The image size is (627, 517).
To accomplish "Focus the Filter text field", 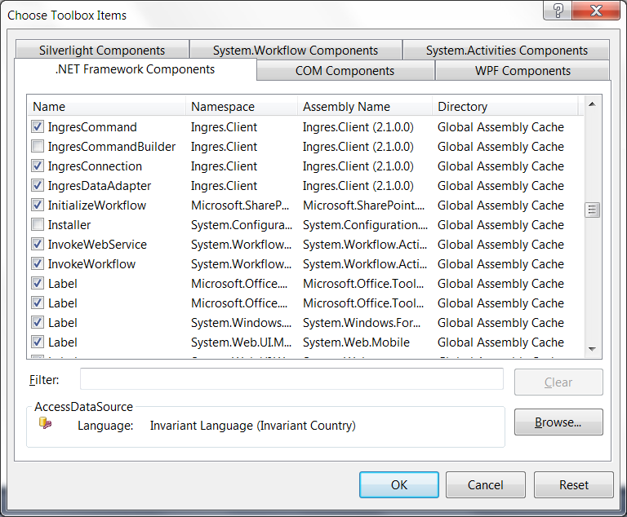I will pos(291,379).
